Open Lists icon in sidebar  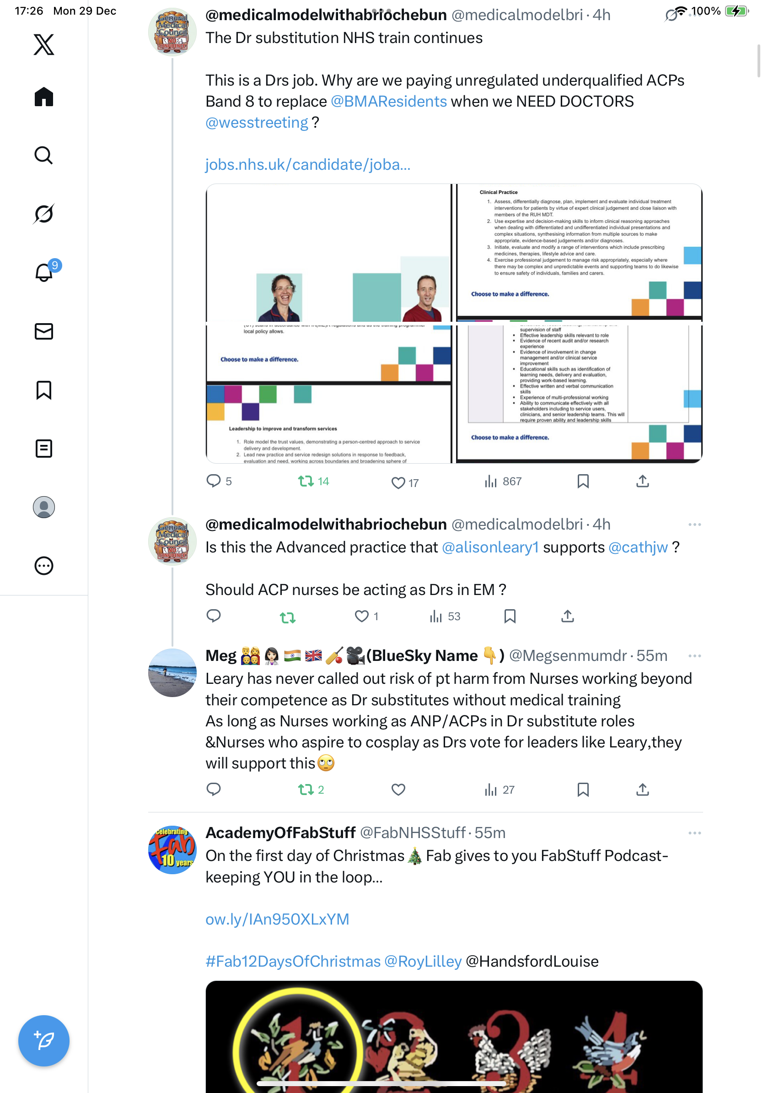point(44,449)
